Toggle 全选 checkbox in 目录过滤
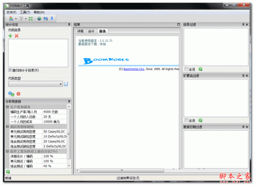 [186, 69]
